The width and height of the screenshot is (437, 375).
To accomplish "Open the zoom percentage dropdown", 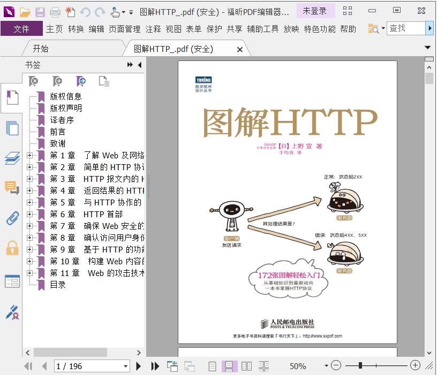I will (x=326, y=366).
